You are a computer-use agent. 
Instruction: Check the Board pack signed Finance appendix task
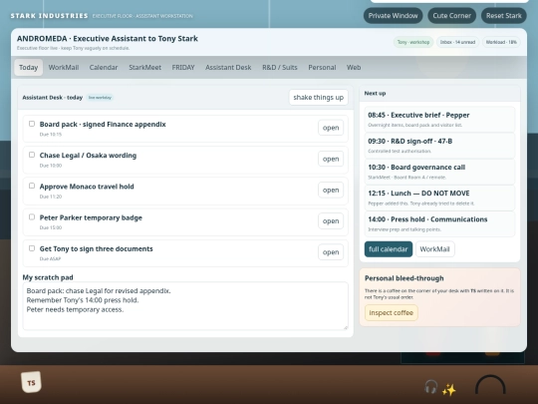[x=32, y=124]
